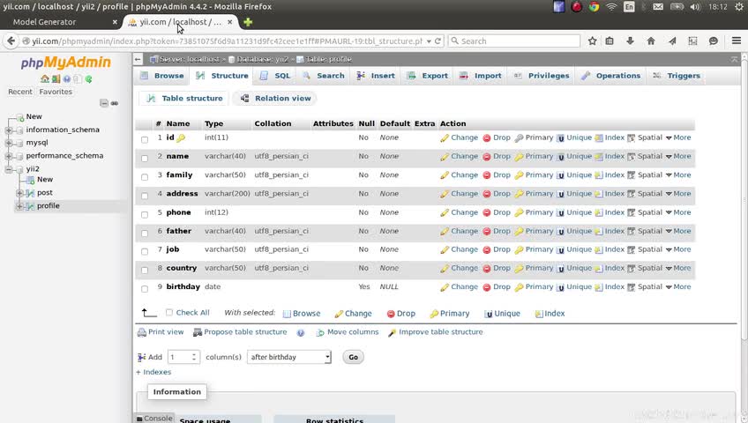The height and width of the screenshot is (423, 748).
Task: Click the Index icon in the phone row
Action: (599, 212)
